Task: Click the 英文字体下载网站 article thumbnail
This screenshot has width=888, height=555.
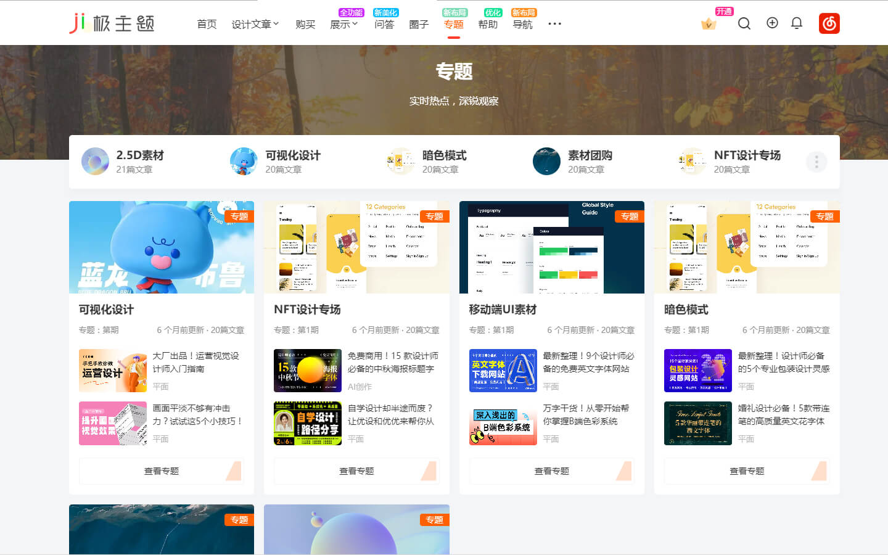Action: tap(503, 371)
